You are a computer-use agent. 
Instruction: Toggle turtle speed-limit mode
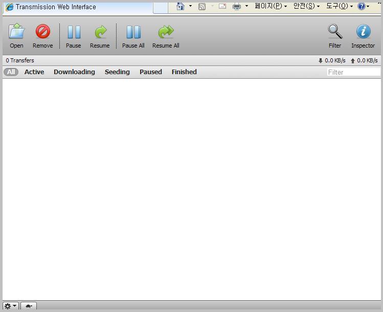coord(29,306)
